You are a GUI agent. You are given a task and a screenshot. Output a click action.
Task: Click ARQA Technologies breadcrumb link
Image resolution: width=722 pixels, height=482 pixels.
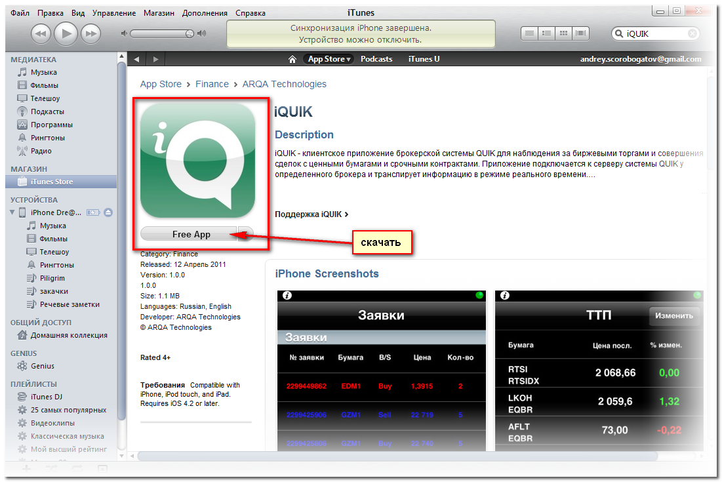point(284,84)
